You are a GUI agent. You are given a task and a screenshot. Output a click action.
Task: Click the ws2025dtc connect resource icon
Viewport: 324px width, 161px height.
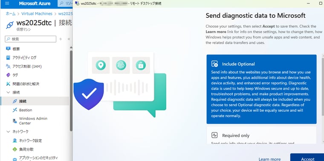tap(10, 25)
